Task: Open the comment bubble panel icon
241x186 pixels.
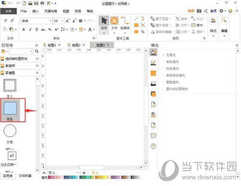Action: (x=153, y=136)
